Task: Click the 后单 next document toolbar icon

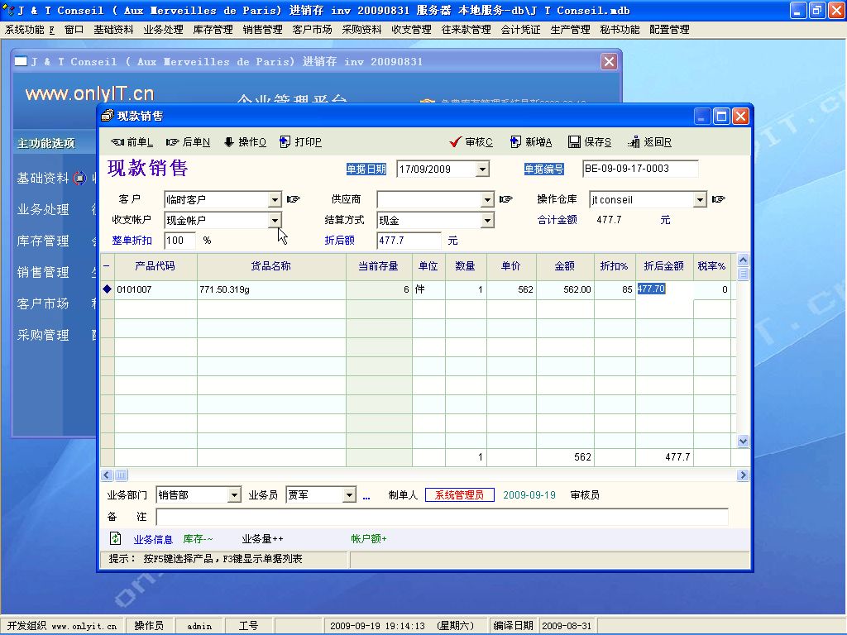Action: pyautogui.click(x=173, y=142)
